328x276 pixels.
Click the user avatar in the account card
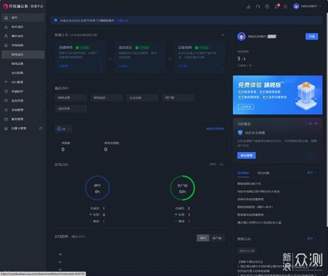click(x=241, y=37)
